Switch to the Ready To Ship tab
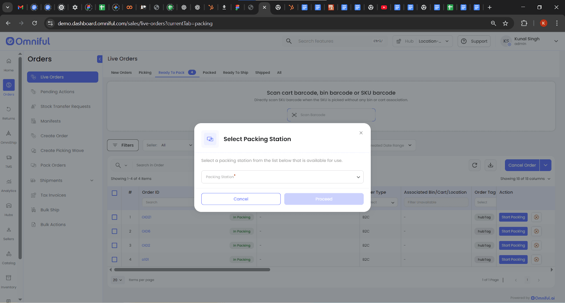This screenshot has width=565, height=303. click(236, 73)
